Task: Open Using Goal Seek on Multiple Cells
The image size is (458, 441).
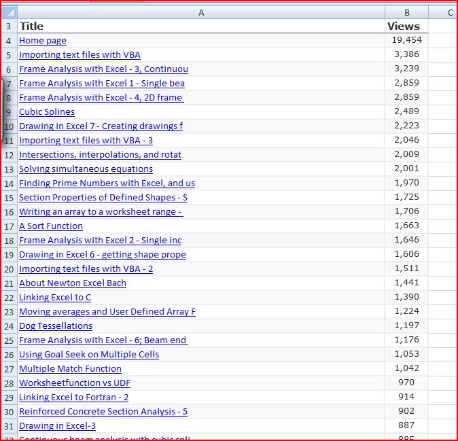Action: point(89,355)
